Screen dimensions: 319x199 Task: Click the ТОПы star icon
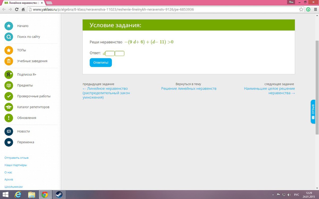(9, 50)
